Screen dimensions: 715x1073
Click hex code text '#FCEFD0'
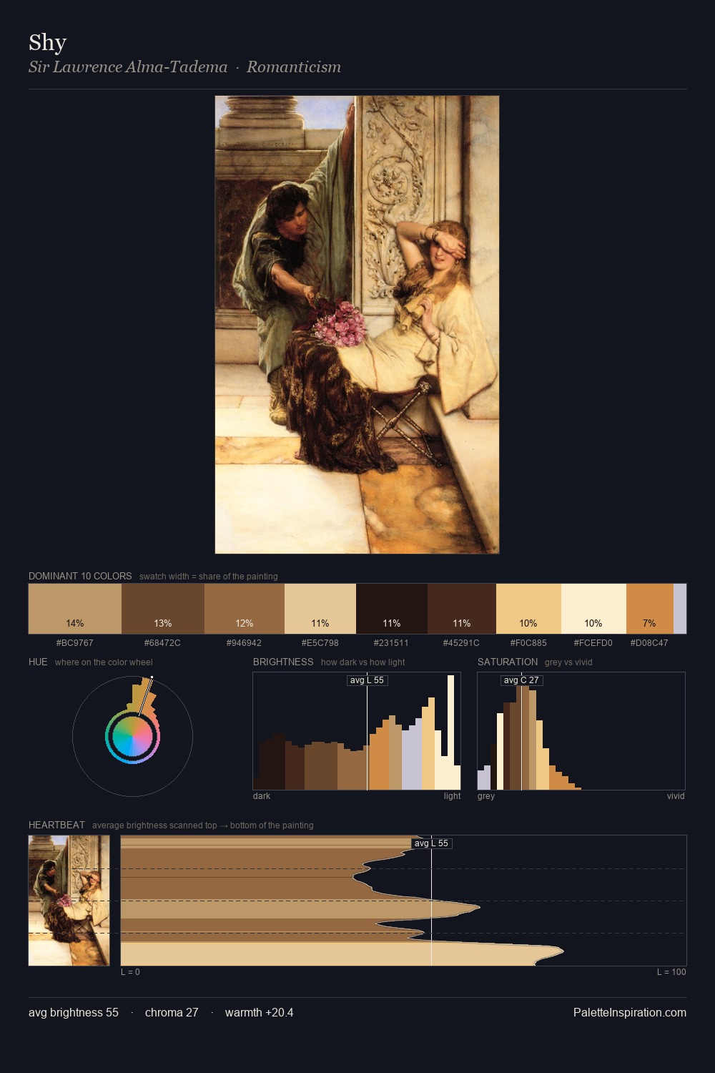click(593, 642)
